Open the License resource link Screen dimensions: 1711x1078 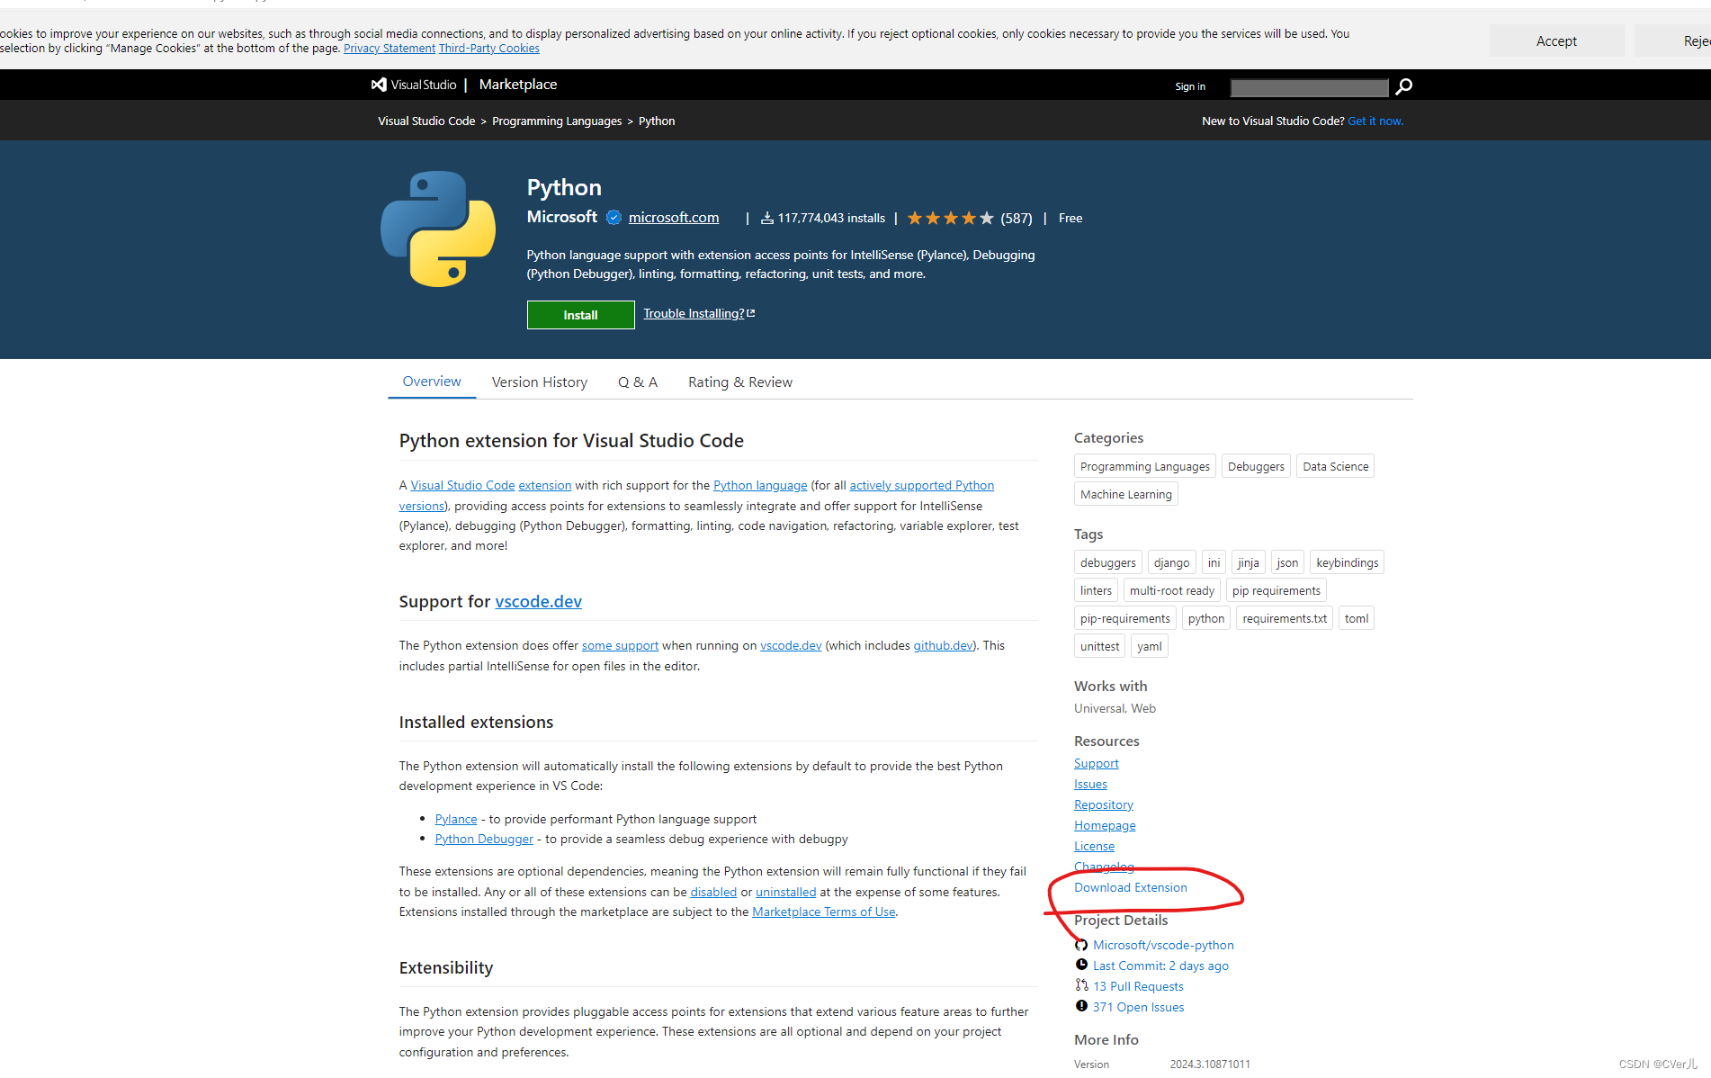[x=1094, y=846]
